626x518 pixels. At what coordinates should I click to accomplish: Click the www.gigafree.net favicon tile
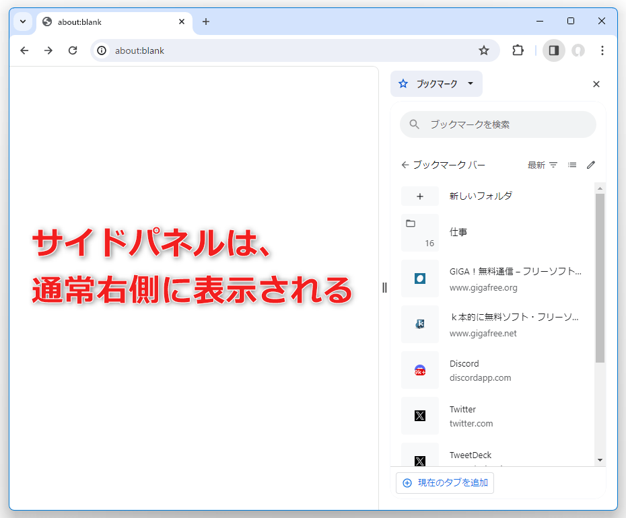(x=420, y=324)
